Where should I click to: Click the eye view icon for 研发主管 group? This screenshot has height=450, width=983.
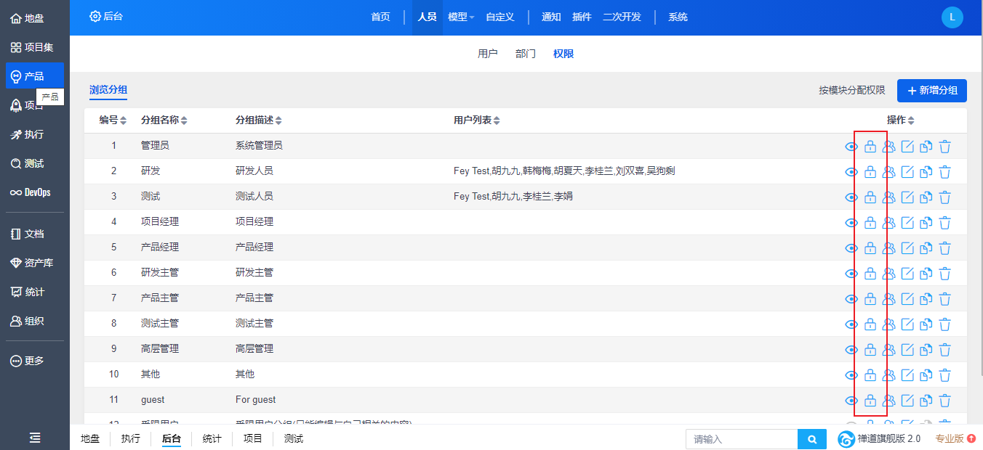(x=851, y=274)
